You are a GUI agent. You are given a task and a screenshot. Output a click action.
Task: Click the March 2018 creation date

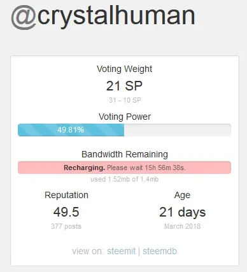(x=183, y=226)
